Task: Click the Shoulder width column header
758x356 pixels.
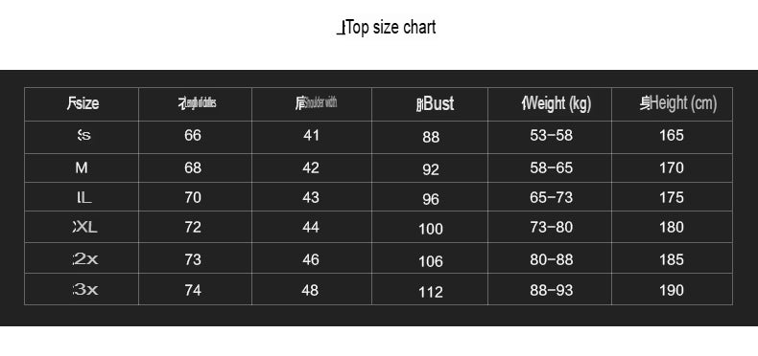Action: tap(316, 102)
